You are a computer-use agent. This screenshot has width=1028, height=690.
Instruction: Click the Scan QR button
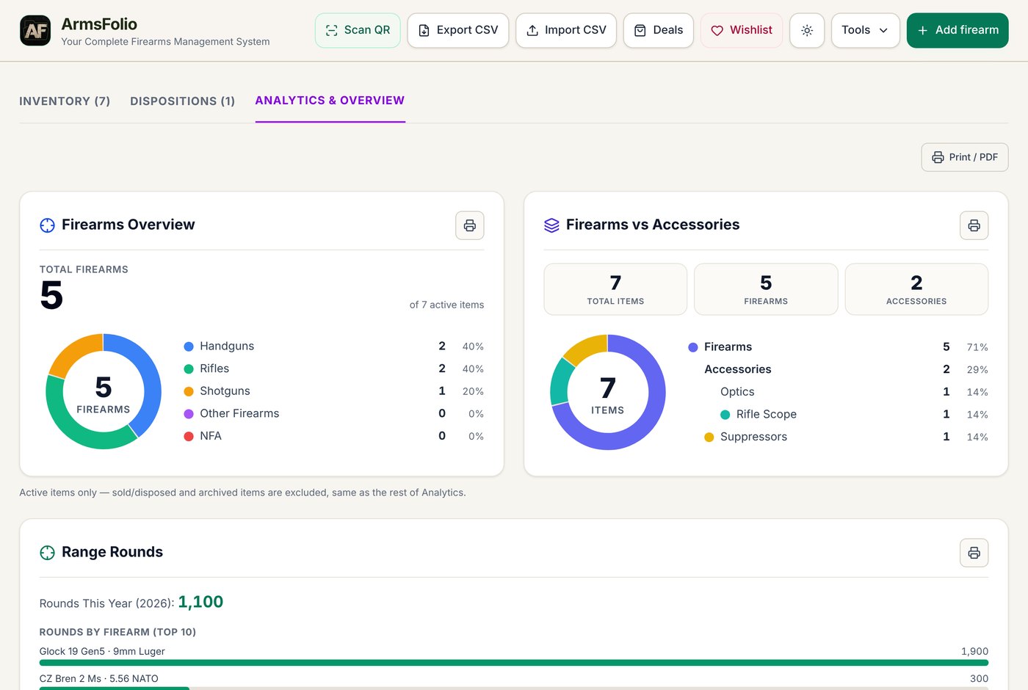358,30
